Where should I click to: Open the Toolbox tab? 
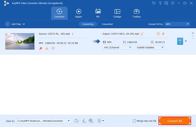coord(137,13)
